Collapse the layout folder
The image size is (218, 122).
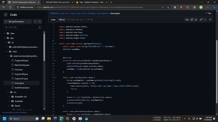(x=9, y=106)
